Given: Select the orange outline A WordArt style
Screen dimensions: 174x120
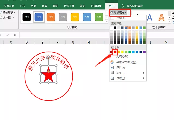Looking at the screenshot, I should click(161, 17).
